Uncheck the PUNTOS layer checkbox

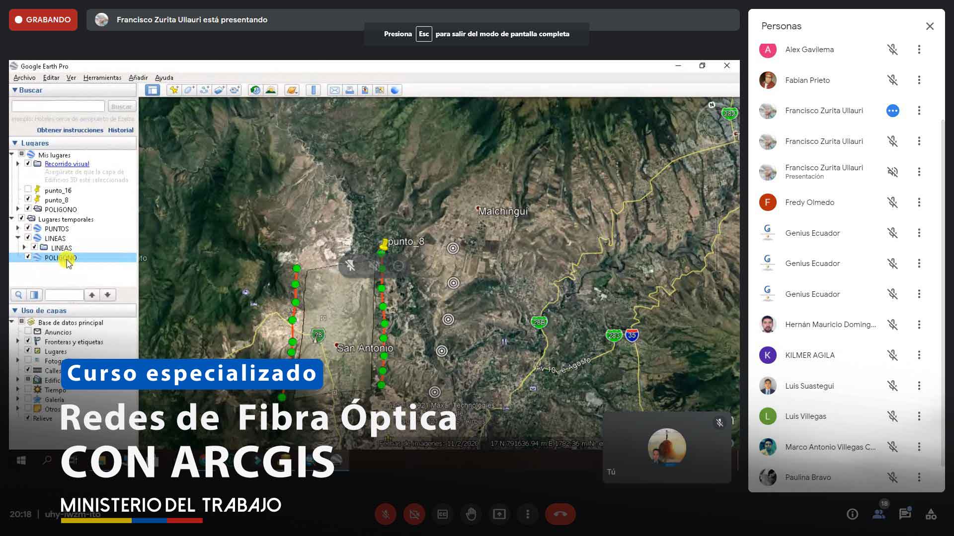coord(28,228)
